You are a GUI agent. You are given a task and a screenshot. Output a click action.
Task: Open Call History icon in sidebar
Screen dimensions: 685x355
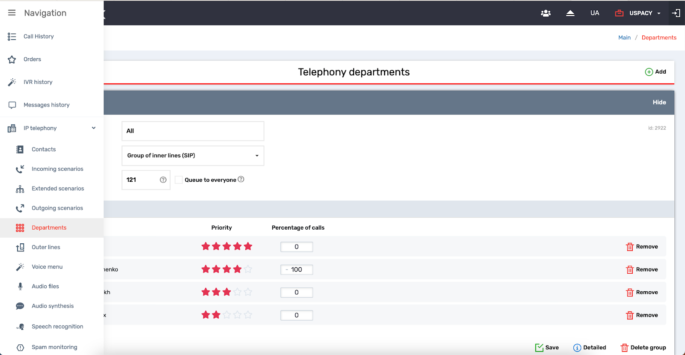pyautogui.click(x=12, y=37)
